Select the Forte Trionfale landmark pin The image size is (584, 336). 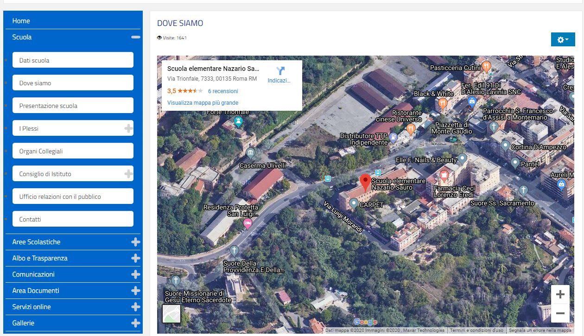point(239,121)
